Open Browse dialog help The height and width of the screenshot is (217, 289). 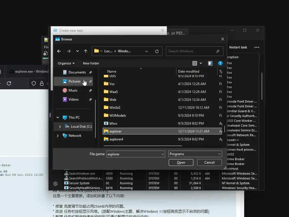click(220, 63)
